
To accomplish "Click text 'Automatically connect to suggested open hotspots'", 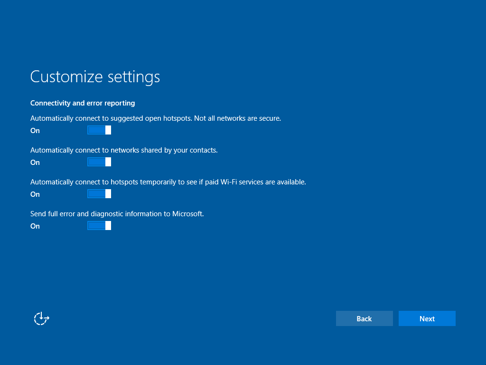I will tap(111, 118).
